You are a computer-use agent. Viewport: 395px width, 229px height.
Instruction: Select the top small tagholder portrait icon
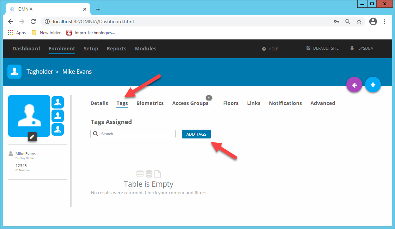(58, 102)
